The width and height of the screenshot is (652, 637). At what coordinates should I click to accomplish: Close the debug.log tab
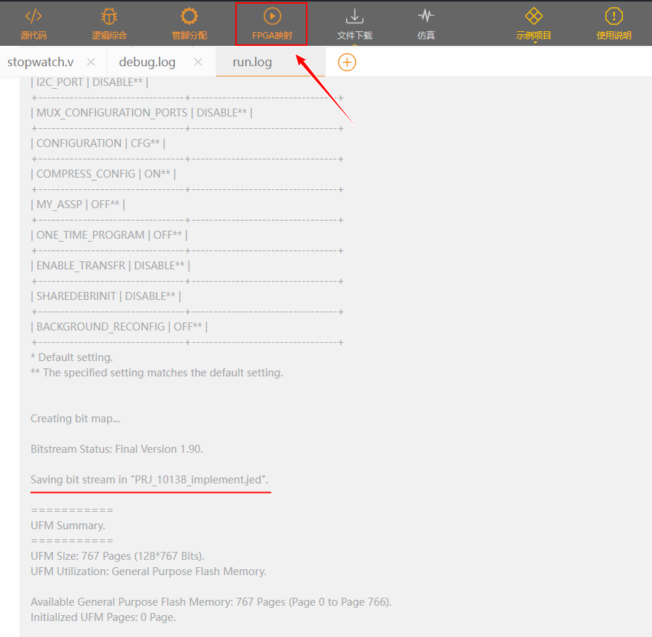[x=198, y=62]
